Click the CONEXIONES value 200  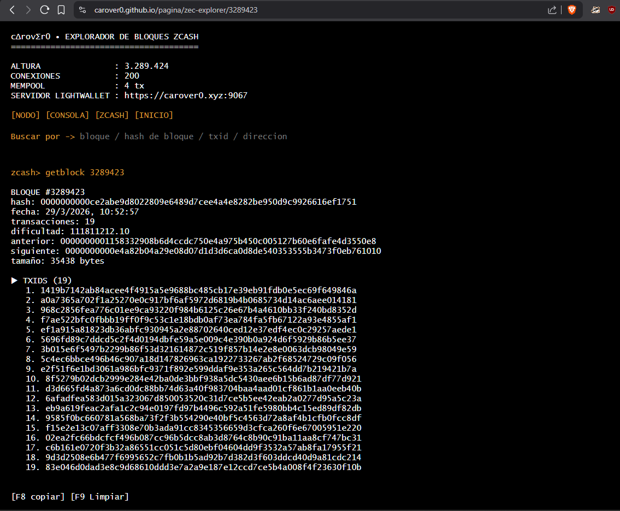132,76
